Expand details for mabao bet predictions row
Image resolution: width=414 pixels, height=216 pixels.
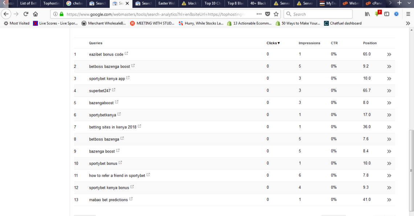point(389,200)
